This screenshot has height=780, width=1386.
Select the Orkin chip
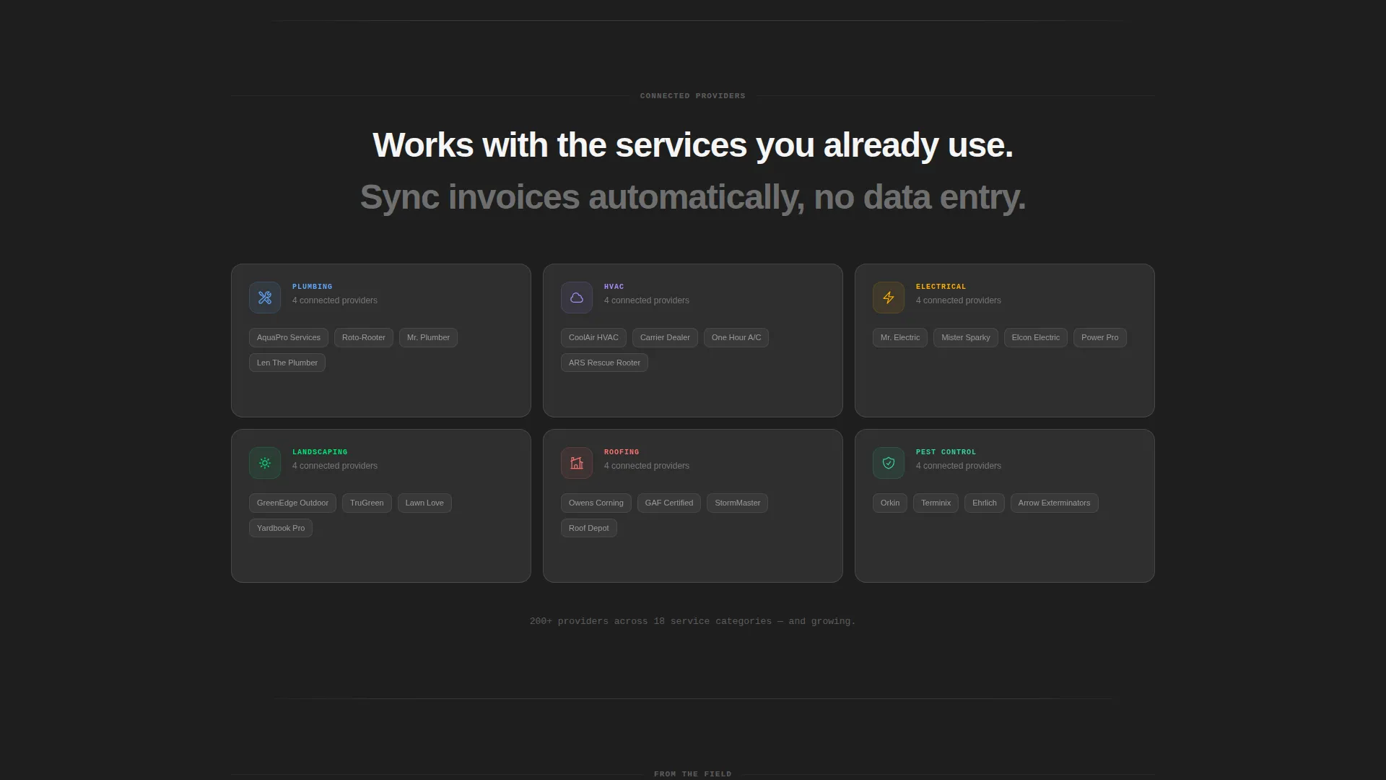(x=890, y=503)
